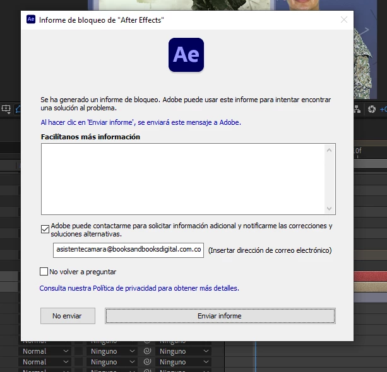The width and height of the screenshot is (387, 372).
Task: Open Normal blending mode dropdown in lower full row
Action: pos(45,362)
